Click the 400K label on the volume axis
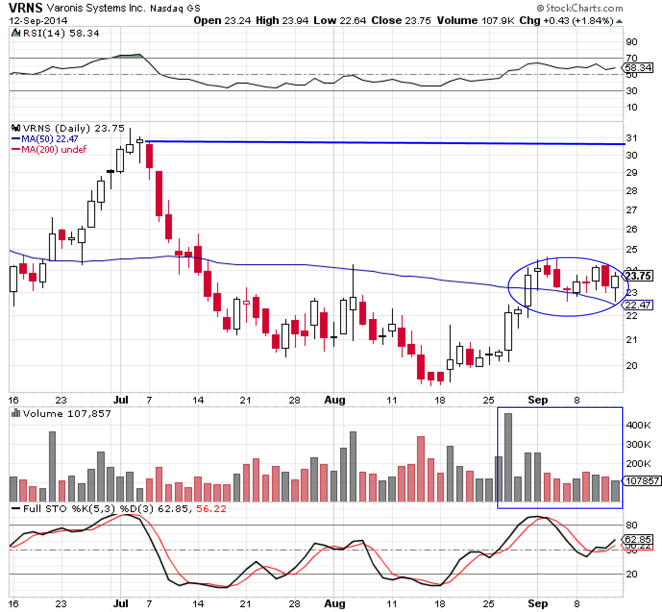This screenshot has width=662, height=612. click(x=638, y=425)
